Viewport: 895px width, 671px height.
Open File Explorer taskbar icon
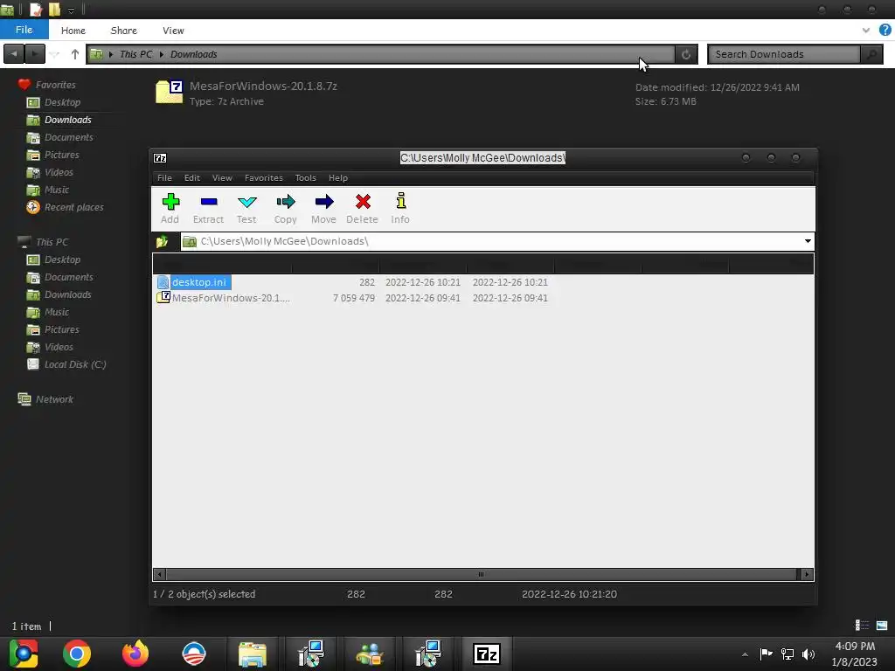[x=253, y=654]
